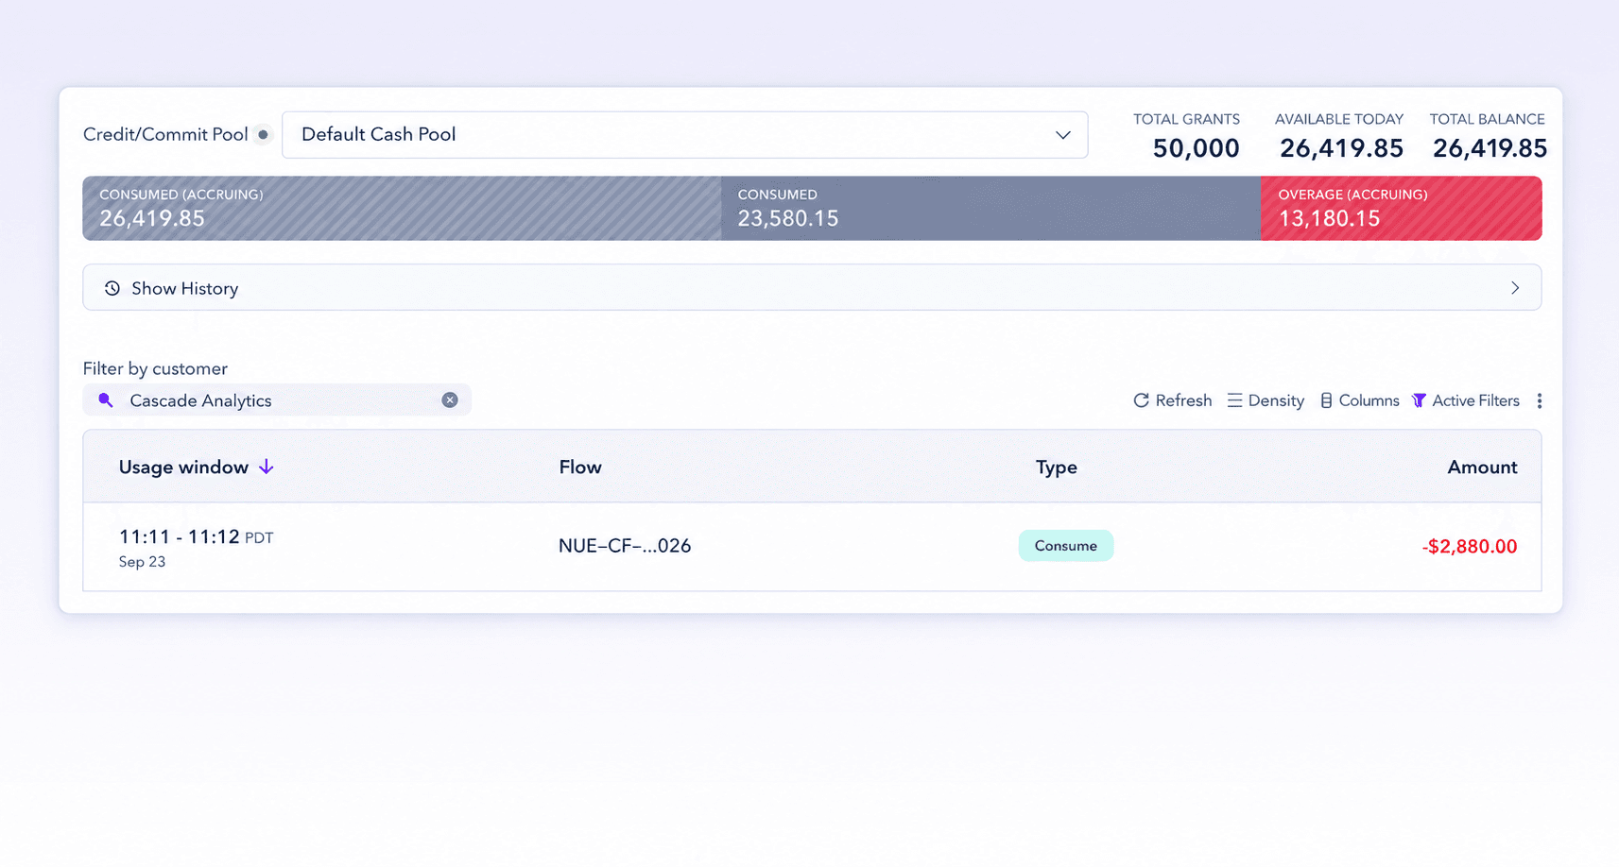Click the Total Grants 50,000 value
The height and width of the screenshot is (867, 1619).
(1196, 148)
